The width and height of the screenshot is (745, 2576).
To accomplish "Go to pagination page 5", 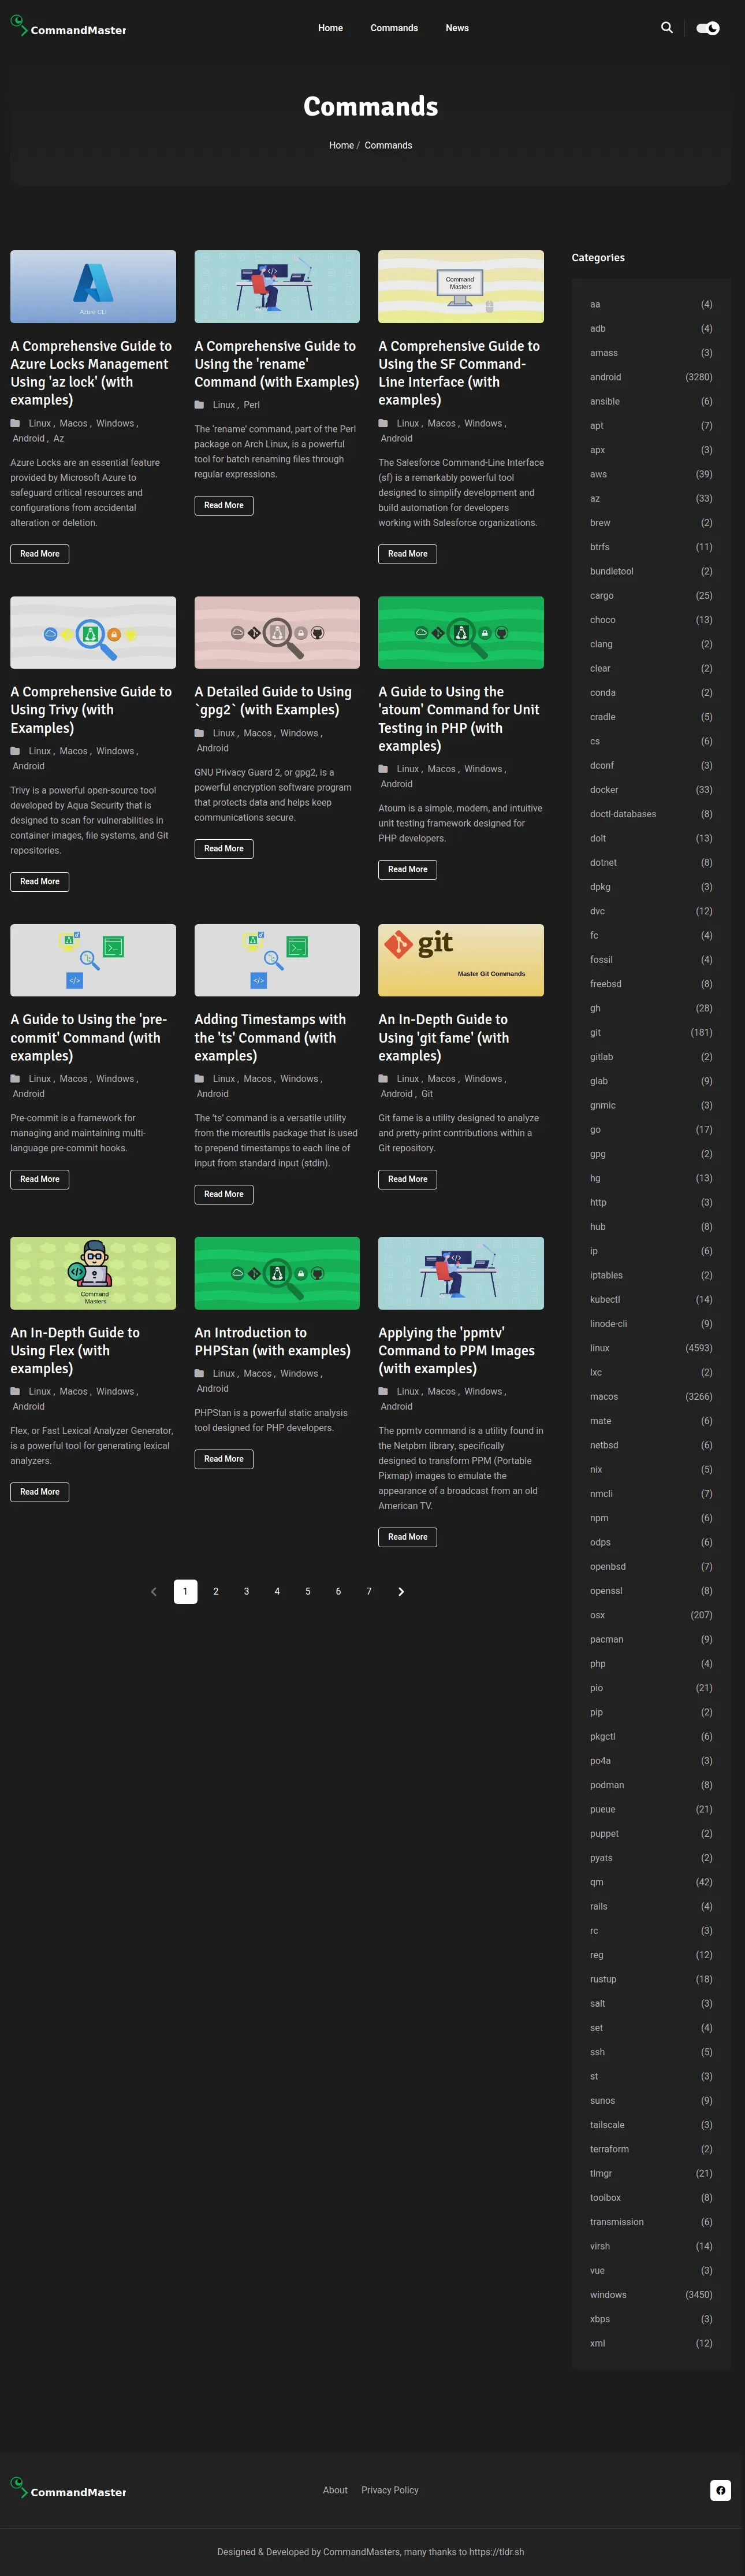I will tap(308, 1591).
